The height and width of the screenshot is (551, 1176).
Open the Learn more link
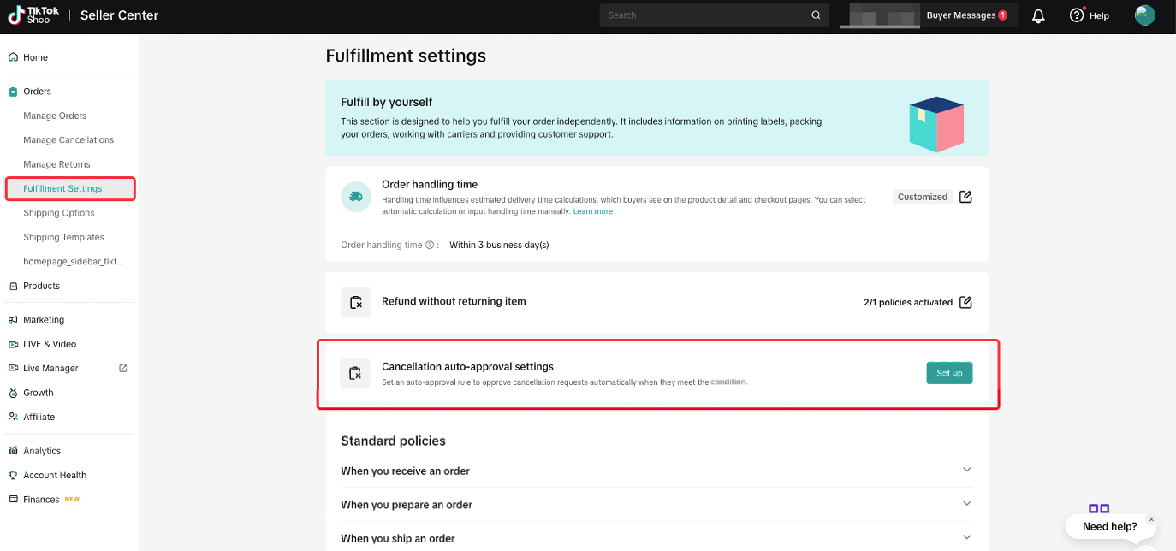pyautogui.click(x=592, y=211)
